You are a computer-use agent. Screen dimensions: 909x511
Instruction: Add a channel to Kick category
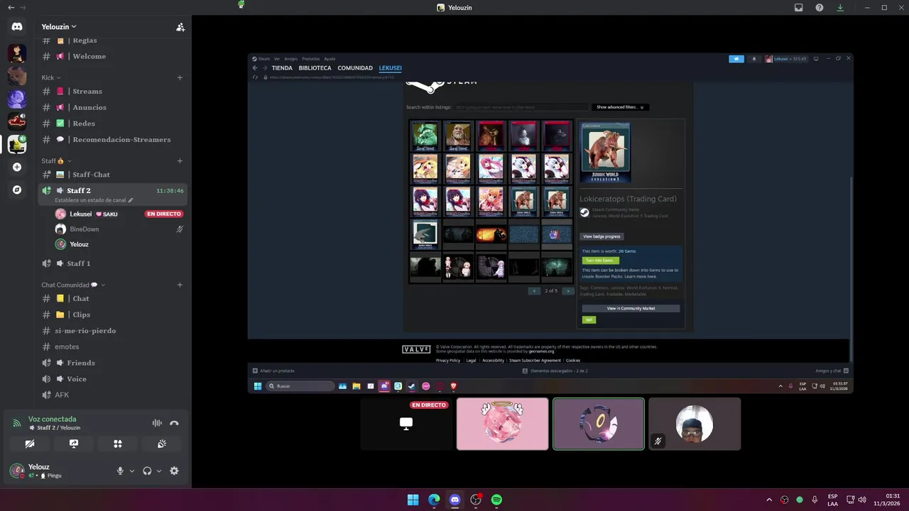click(x=180, y=77)
